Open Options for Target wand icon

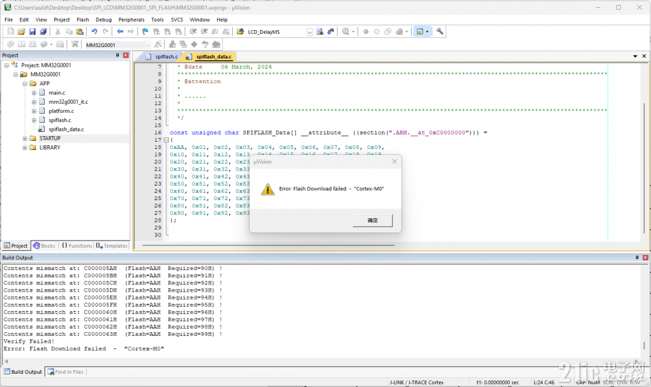[x=158, y=44]
